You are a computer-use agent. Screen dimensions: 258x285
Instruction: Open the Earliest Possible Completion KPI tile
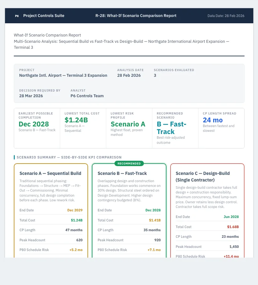pos(37,128)
